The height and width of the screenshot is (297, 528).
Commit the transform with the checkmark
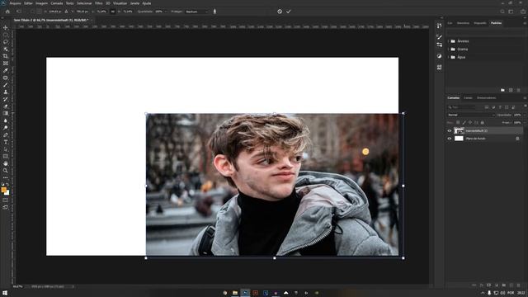pos(289,12)
